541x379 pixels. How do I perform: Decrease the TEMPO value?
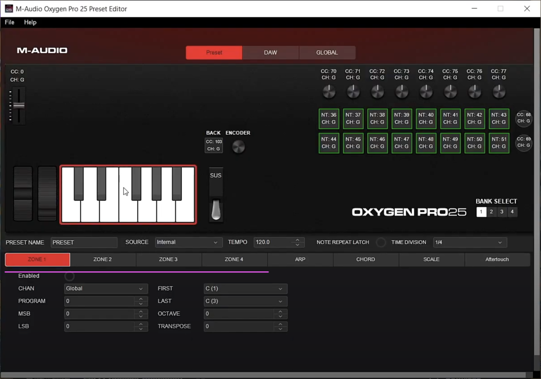click(298, 245)
